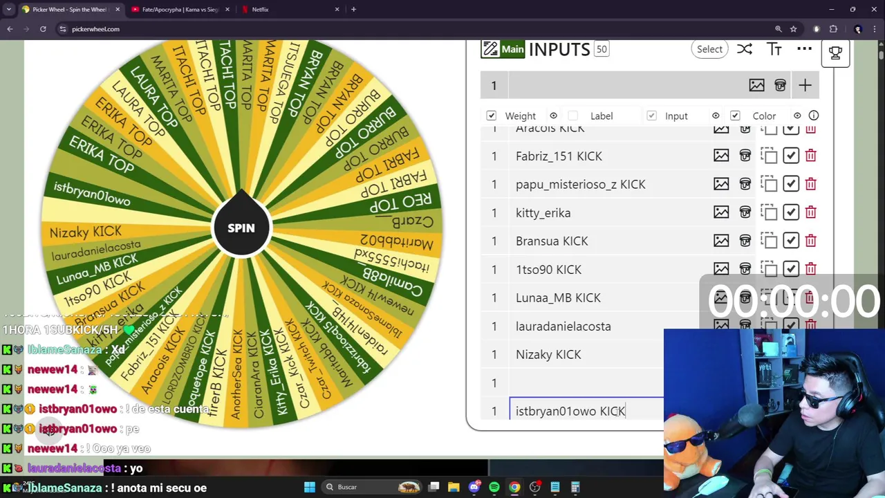Image resolution: width=885 pixels, height=498 pixels.
Task: Go back to the previous page
Action: coord(10,29)
